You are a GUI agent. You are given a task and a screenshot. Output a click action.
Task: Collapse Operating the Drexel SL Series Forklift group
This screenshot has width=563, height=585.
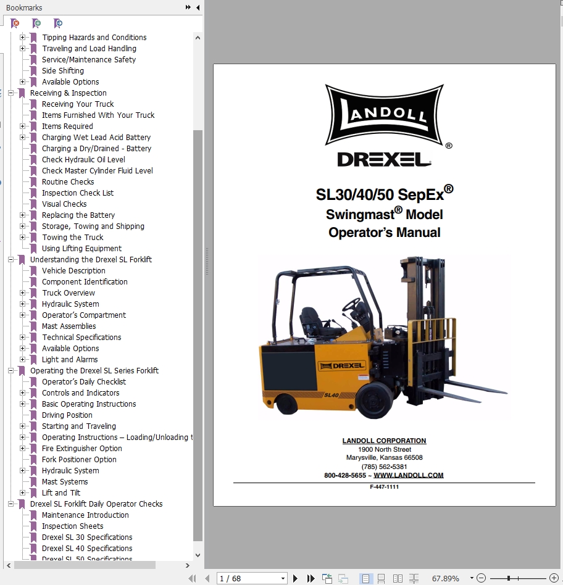[11, 370]
